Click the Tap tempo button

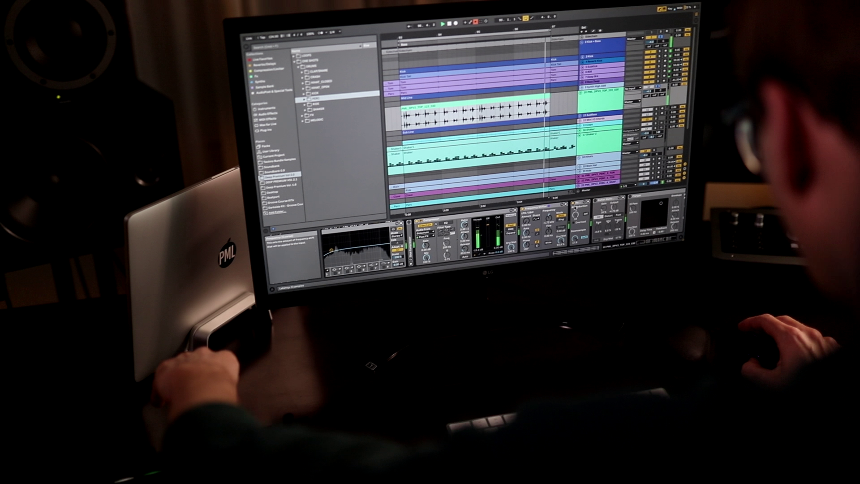coord(262,38)
